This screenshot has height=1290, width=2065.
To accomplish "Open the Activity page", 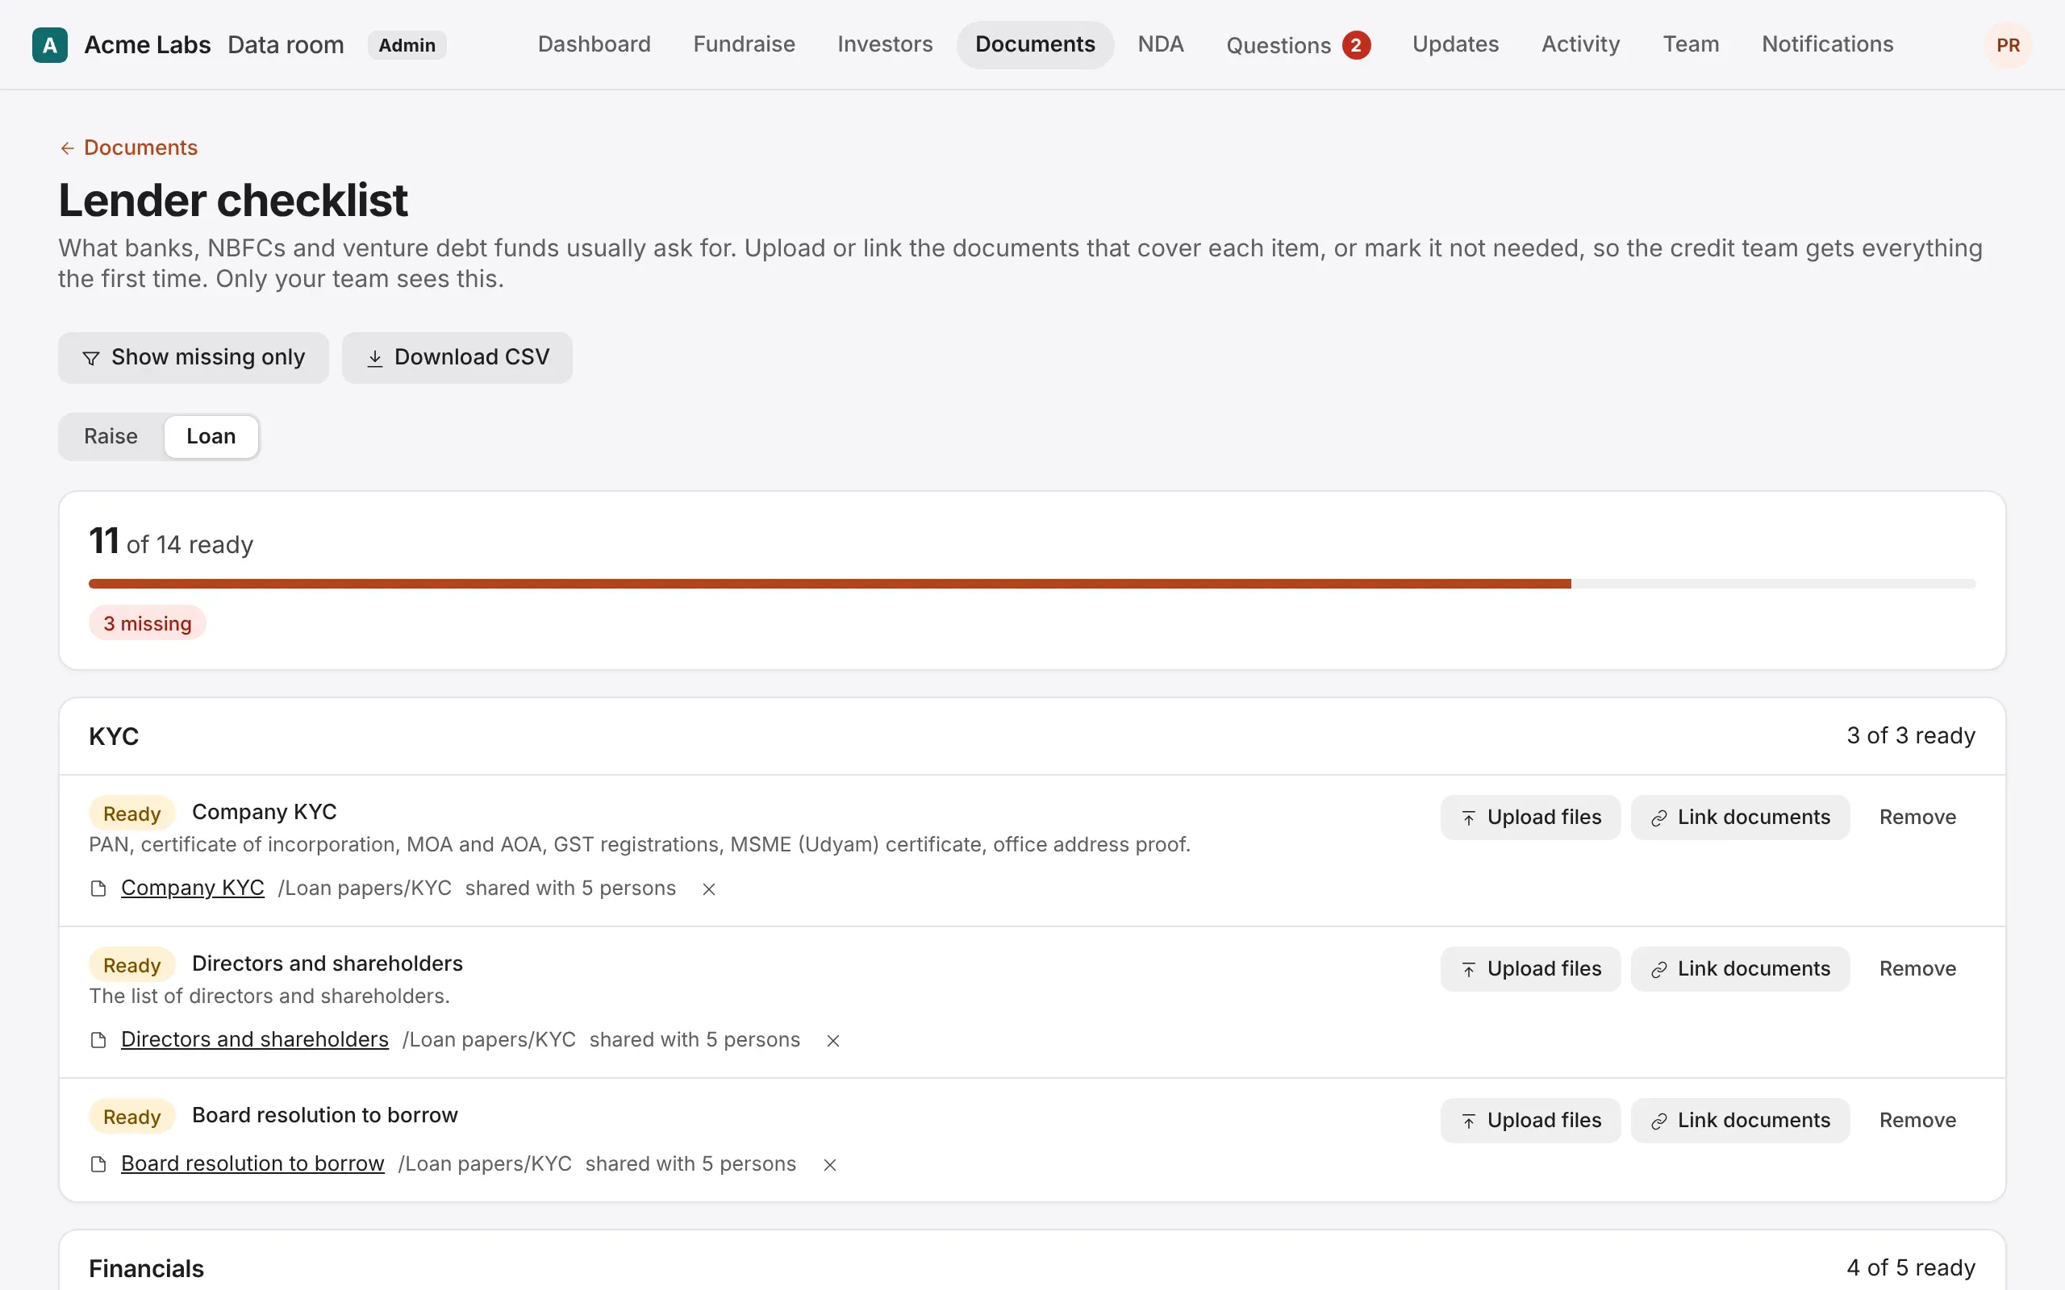I will (1580, 44).
